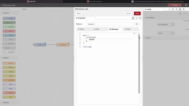The height and width of the screenshot is (106, 189).
Task: Select the debug node in palette
Action: 9,23
